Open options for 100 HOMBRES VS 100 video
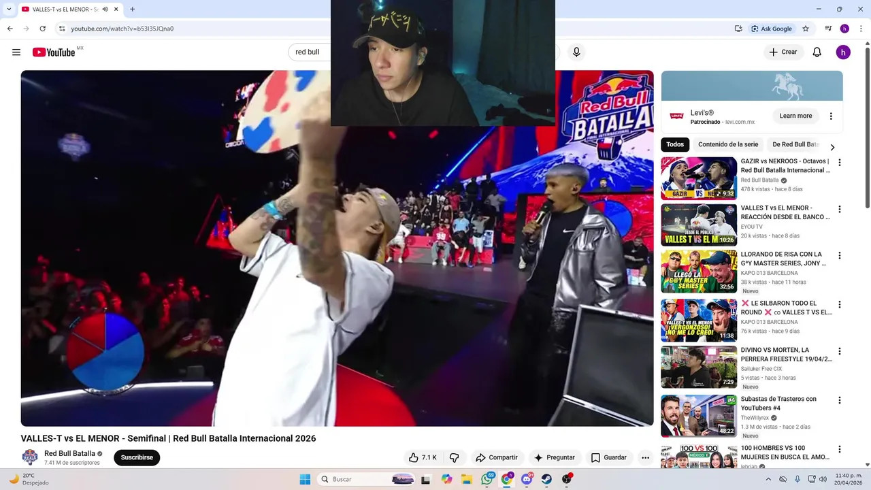Screen dimensions: 871x490 (839, 449)
